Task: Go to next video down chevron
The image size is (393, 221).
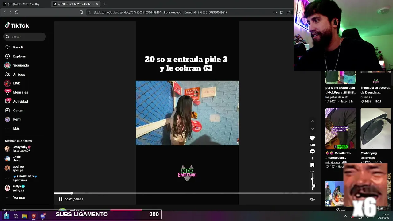Action: click(x=312, y=129)
